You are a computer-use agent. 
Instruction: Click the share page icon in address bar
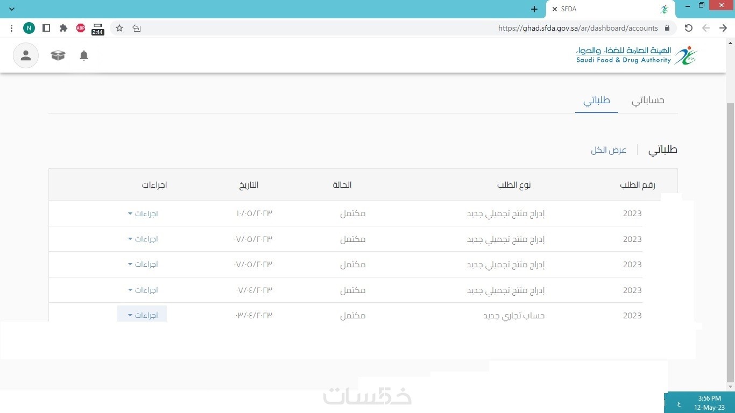click(137, 28)
